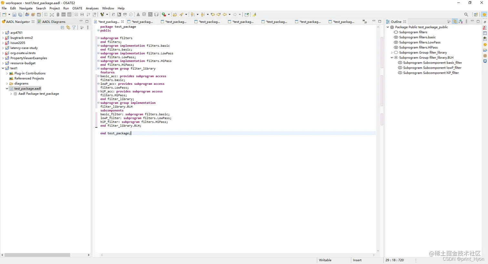The width and height of the screenshot is (488, 264).
Task: Collapse the test_package.aadl file node
Action: [7, 89]
